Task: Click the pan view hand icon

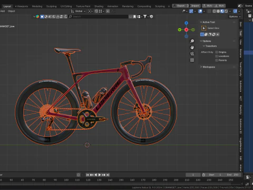Action: point(192,47)
